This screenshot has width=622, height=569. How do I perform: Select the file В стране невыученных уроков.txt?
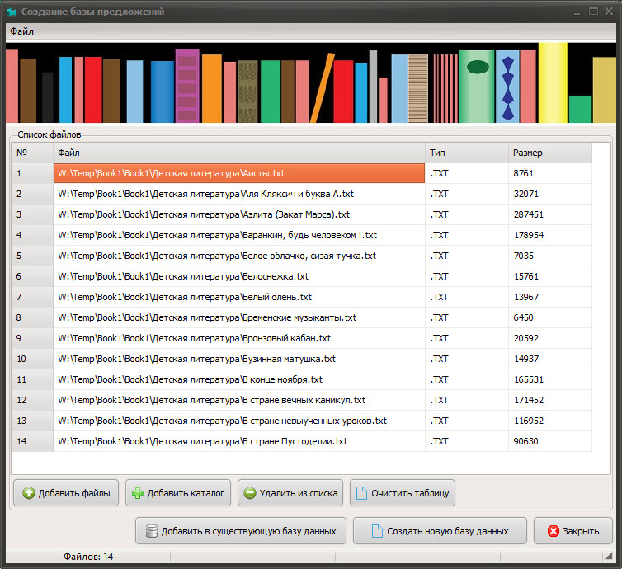239,421
